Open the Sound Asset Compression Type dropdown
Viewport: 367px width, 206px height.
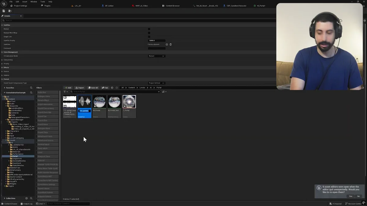coord(156,83)
